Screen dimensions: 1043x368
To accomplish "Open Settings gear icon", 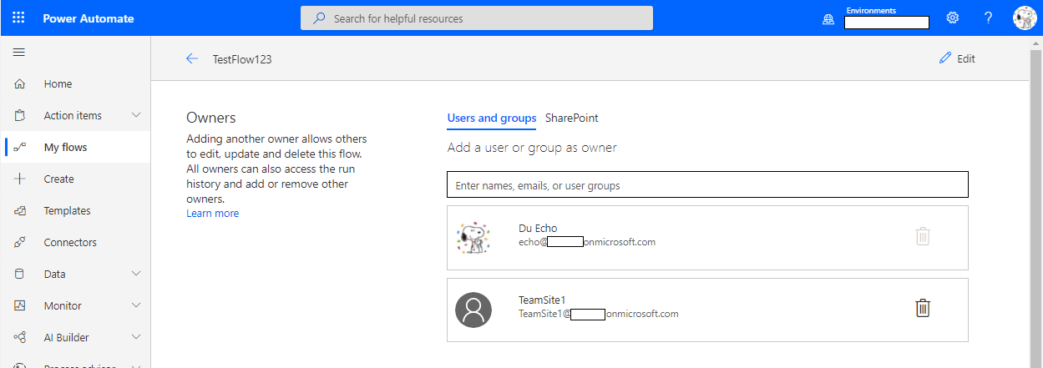I will pos(952,18).
